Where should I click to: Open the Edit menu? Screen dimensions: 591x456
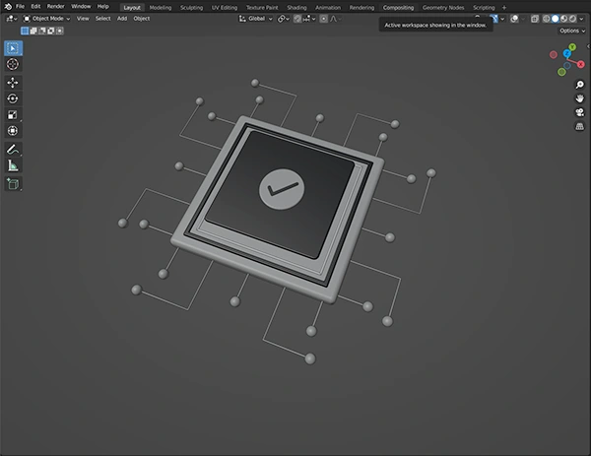tap(35, 7)
